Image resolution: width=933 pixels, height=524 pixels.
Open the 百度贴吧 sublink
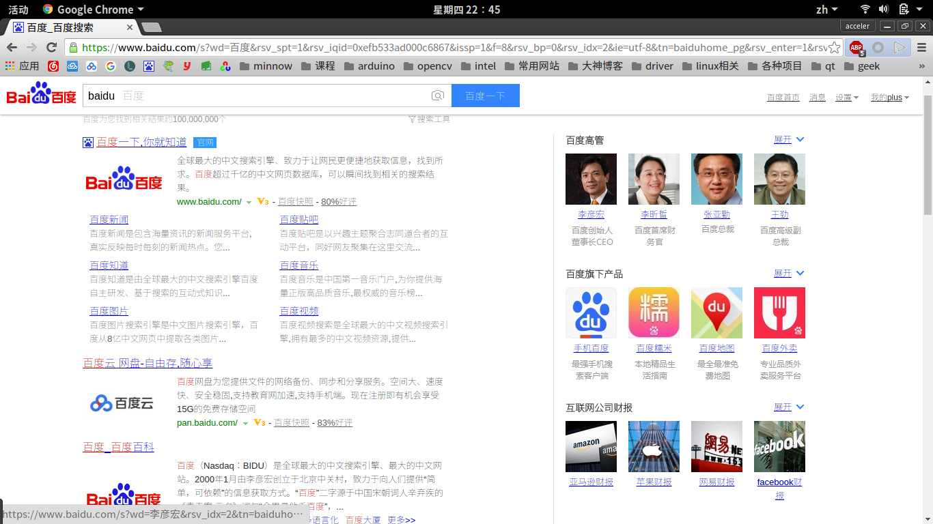click(299, 220)
